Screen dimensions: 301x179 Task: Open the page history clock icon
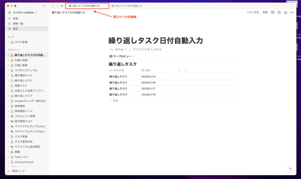[x=279, y=12]
